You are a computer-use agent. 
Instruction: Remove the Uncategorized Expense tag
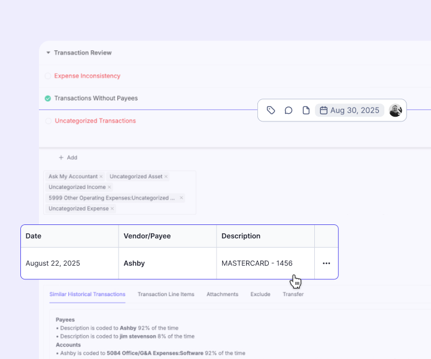(x=112, y=209)
